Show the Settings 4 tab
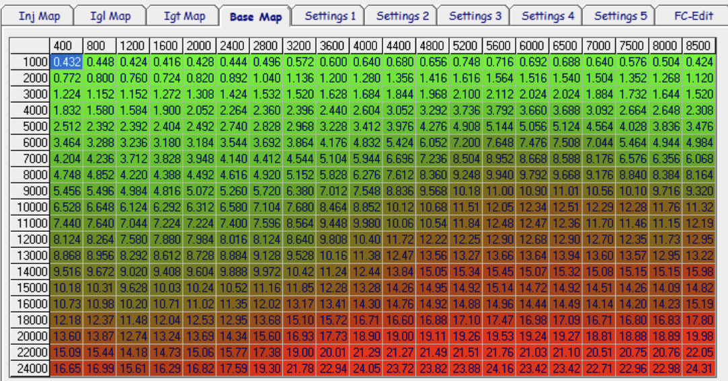Image resolution: width=728 pixels, height=381 pixels. (548, 16)
